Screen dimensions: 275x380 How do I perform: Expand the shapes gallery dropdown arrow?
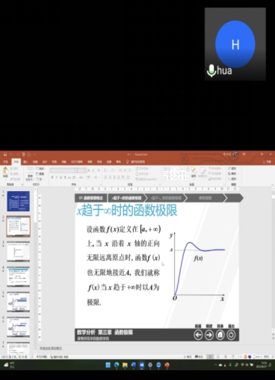click(188, 178)
